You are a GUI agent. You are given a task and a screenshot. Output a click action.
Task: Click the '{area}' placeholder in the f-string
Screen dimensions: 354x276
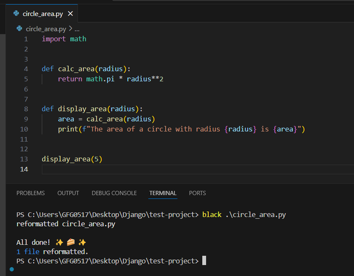(285, 129)
